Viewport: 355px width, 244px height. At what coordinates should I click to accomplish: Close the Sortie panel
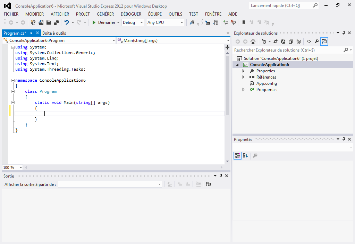click(x=227, y=176)
